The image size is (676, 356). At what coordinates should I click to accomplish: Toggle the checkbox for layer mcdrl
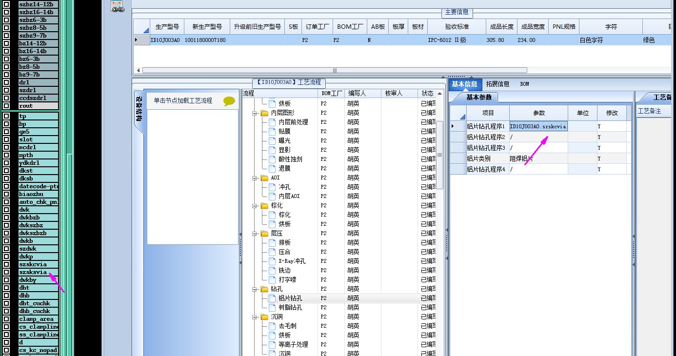6,147
